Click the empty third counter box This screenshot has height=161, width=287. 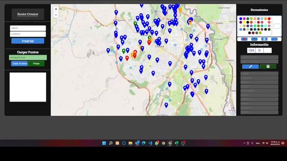(x=268, y=51)
